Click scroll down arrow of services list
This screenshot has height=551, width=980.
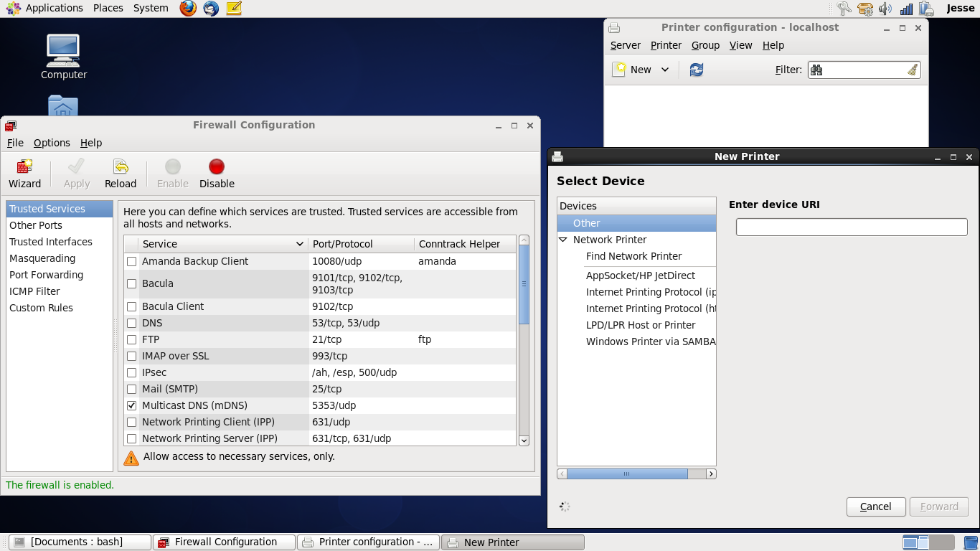tap(524, 441)
